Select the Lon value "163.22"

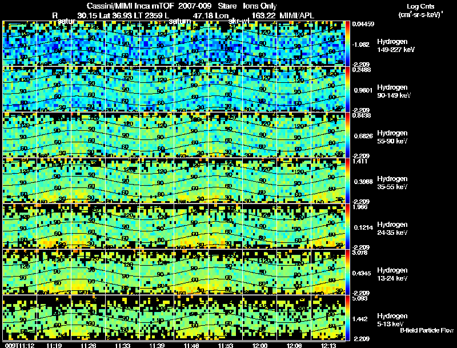click(x=263, y=15)
